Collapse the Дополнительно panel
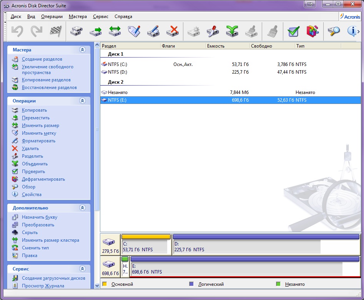This screenshot has width=364, height=300. tap(82, 208)
